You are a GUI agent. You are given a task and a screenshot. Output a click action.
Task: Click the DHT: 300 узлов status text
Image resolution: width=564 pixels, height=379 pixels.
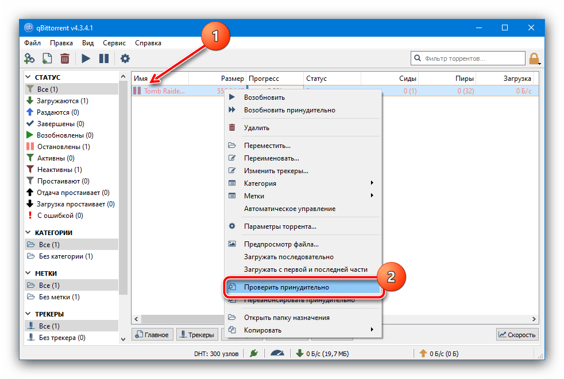pos(216,354)
